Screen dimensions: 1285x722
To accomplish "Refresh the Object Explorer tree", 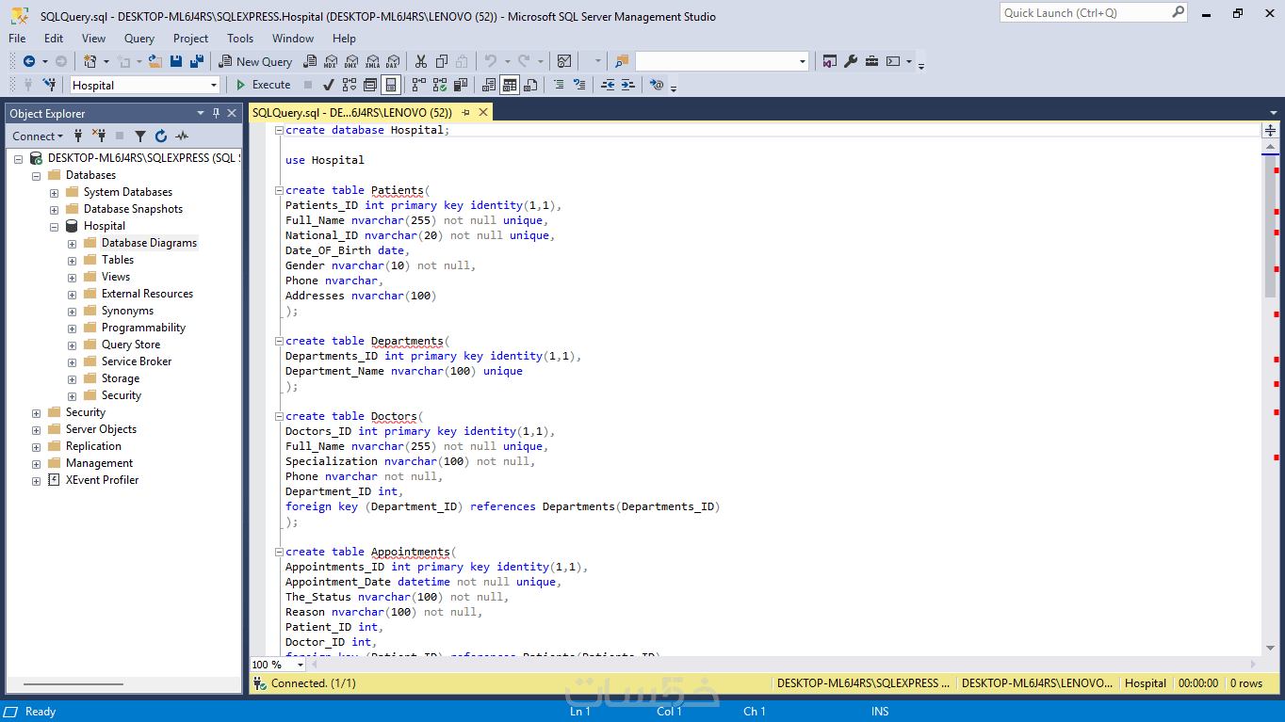I will pyautogui.click(x=161, y=136).
